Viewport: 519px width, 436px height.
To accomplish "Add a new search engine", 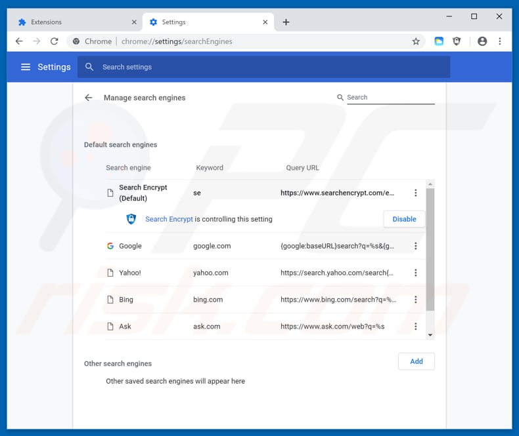I will tap(417, 361).
